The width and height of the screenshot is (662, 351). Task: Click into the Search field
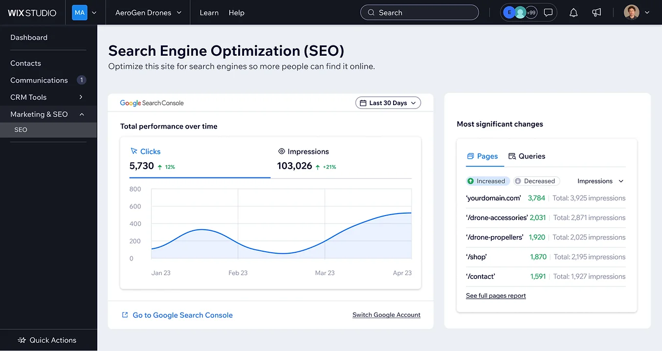tap(419, 13)
